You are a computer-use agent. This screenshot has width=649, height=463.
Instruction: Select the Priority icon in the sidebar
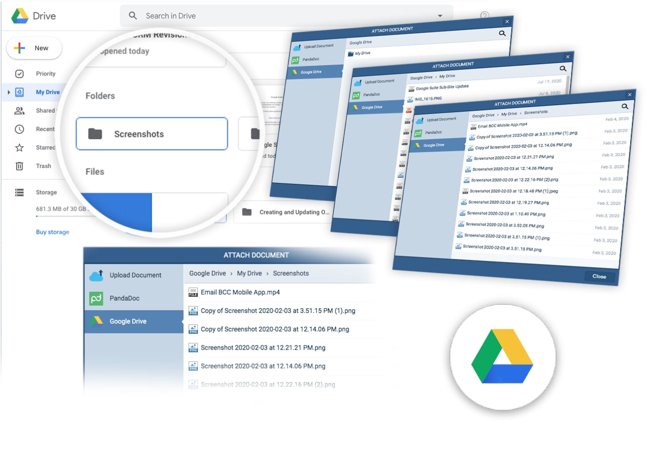click(x=19, y=73)
